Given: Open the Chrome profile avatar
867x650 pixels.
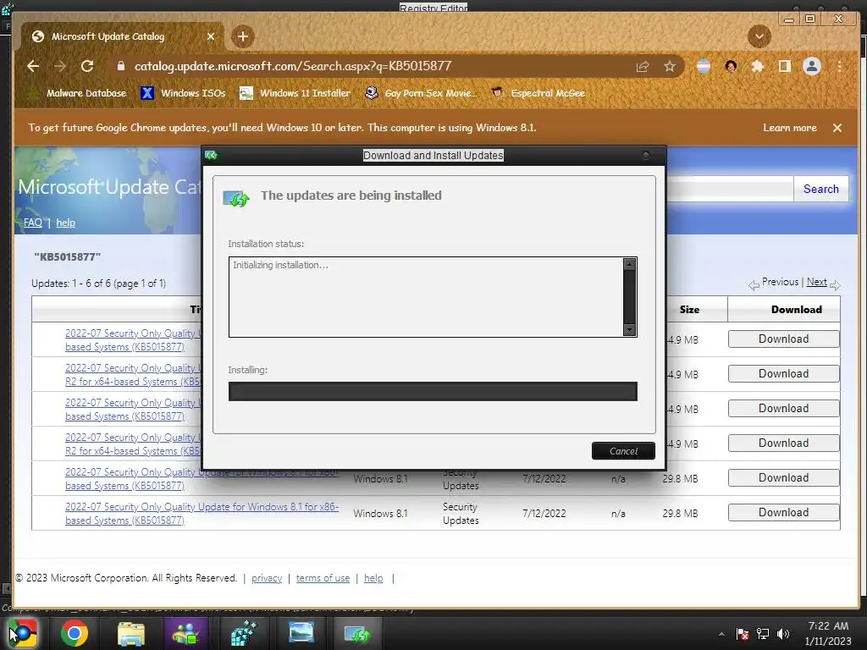Looking at the screenshot, I should [x=812, y=66].
